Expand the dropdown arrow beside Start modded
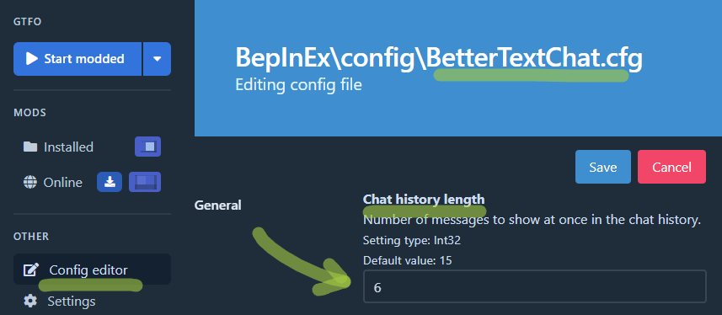722x315 pixels. (x=158, y=59)
